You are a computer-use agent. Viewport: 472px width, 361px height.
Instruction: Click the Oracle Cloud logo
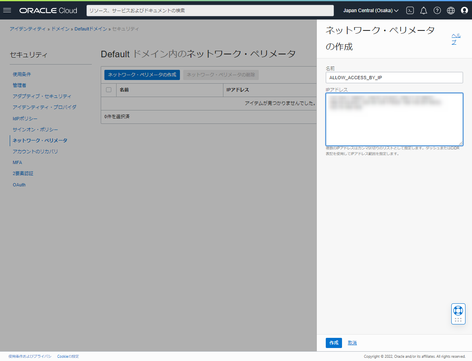(x=48, y=11)
